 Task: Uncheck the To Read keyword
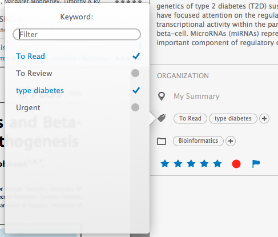(136, 56)
